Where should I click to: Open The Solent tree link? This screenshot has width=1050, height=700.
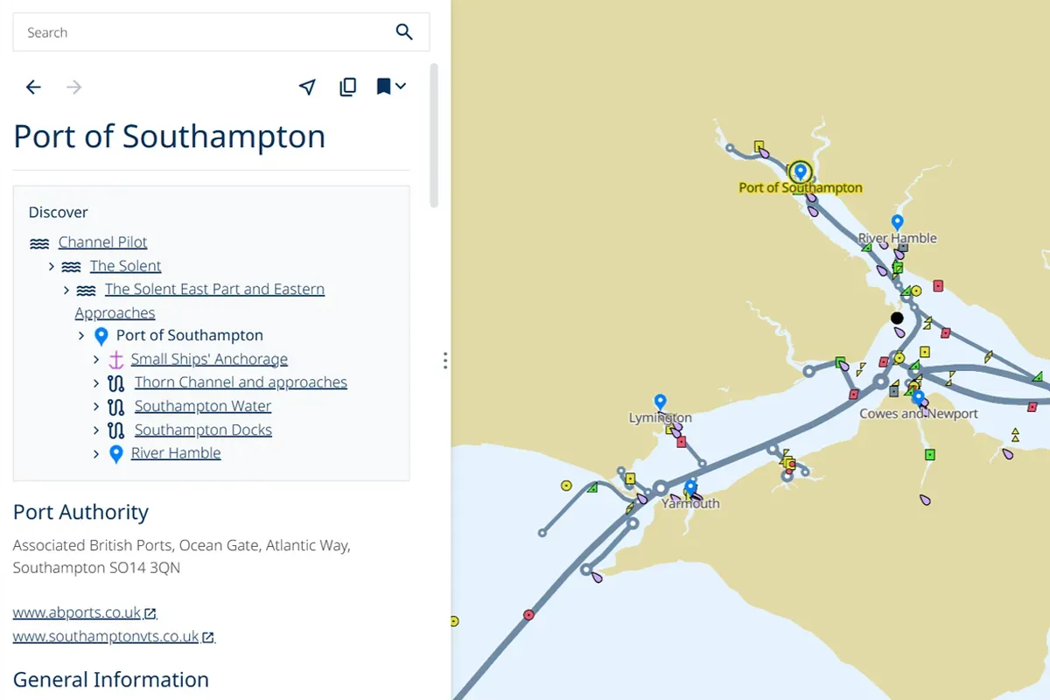[125, 266]
